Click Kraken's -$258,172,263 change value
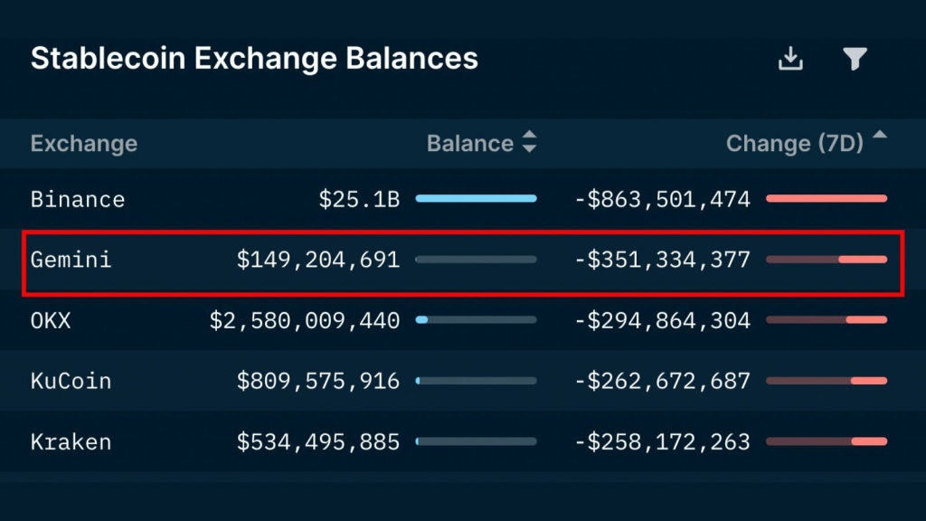The image size is (926, 521). point(663,441)
